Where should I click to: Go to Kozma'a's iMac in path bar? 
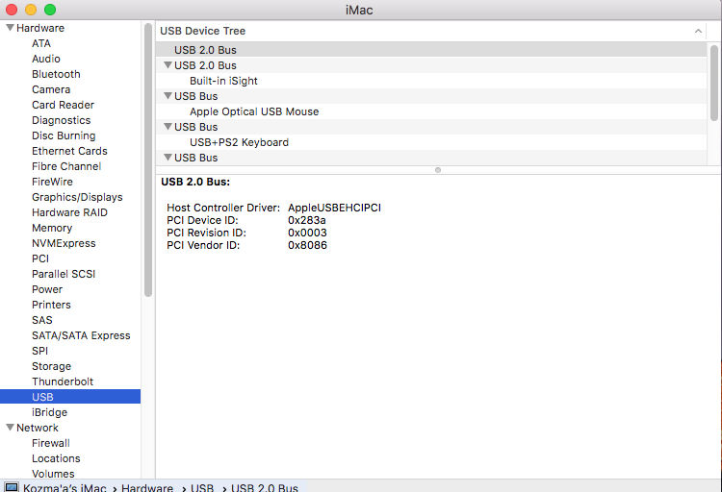64,487
